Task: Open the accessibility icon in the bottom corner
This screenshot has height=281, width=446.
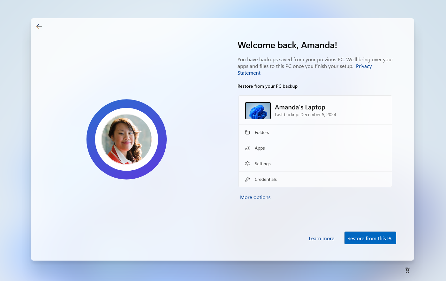Action: click(407, 270)
